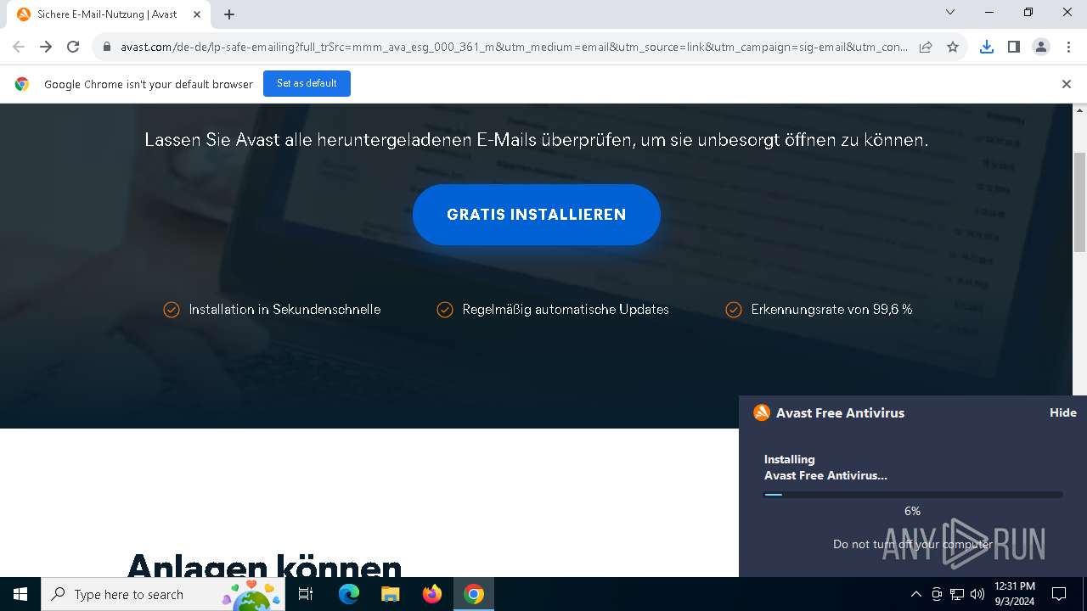Reload the Avast page

pyautogui.click(x=73, y=47)
